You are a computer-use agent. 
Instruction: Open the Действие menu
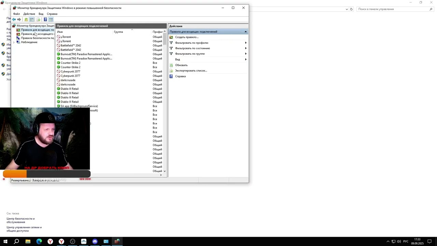[29, 14]
